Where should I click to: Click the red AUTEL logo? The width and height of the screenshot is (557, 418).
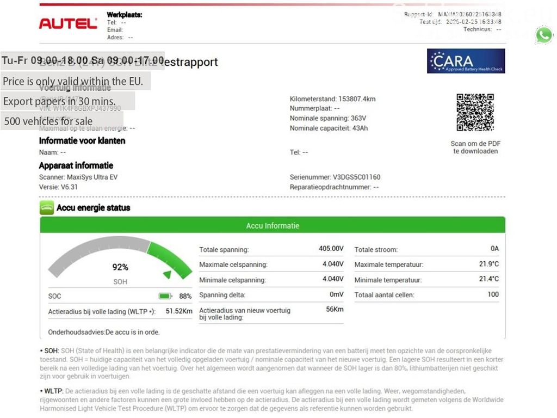tap(68, 23)
